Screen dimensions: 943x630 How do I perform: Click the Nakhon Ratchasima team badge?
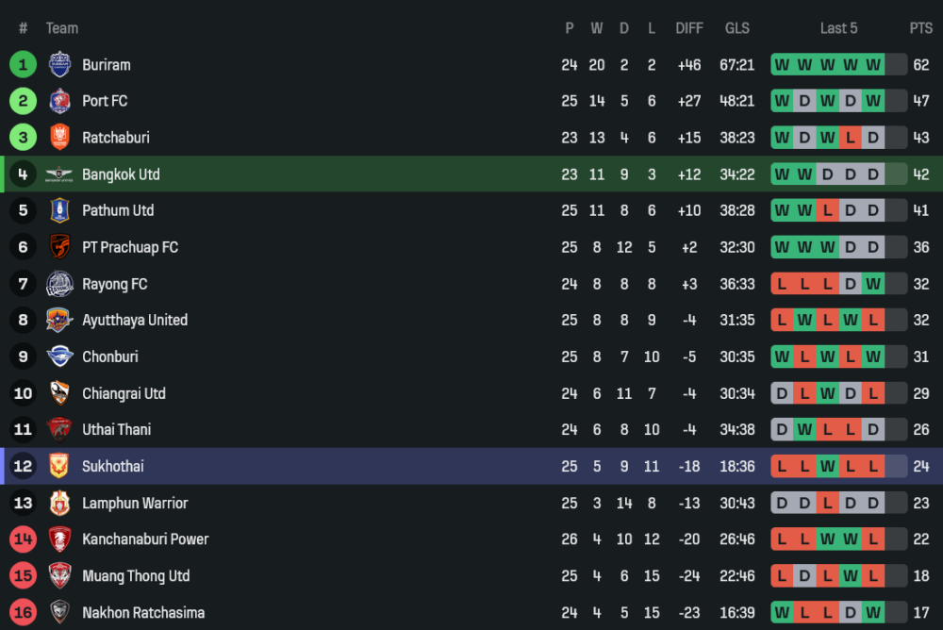coord(59,612)
